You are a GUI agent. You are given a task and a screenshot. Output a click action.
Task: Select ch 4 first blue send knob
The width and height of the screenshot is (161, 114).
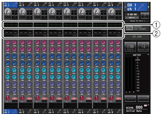tap(52, 56)
